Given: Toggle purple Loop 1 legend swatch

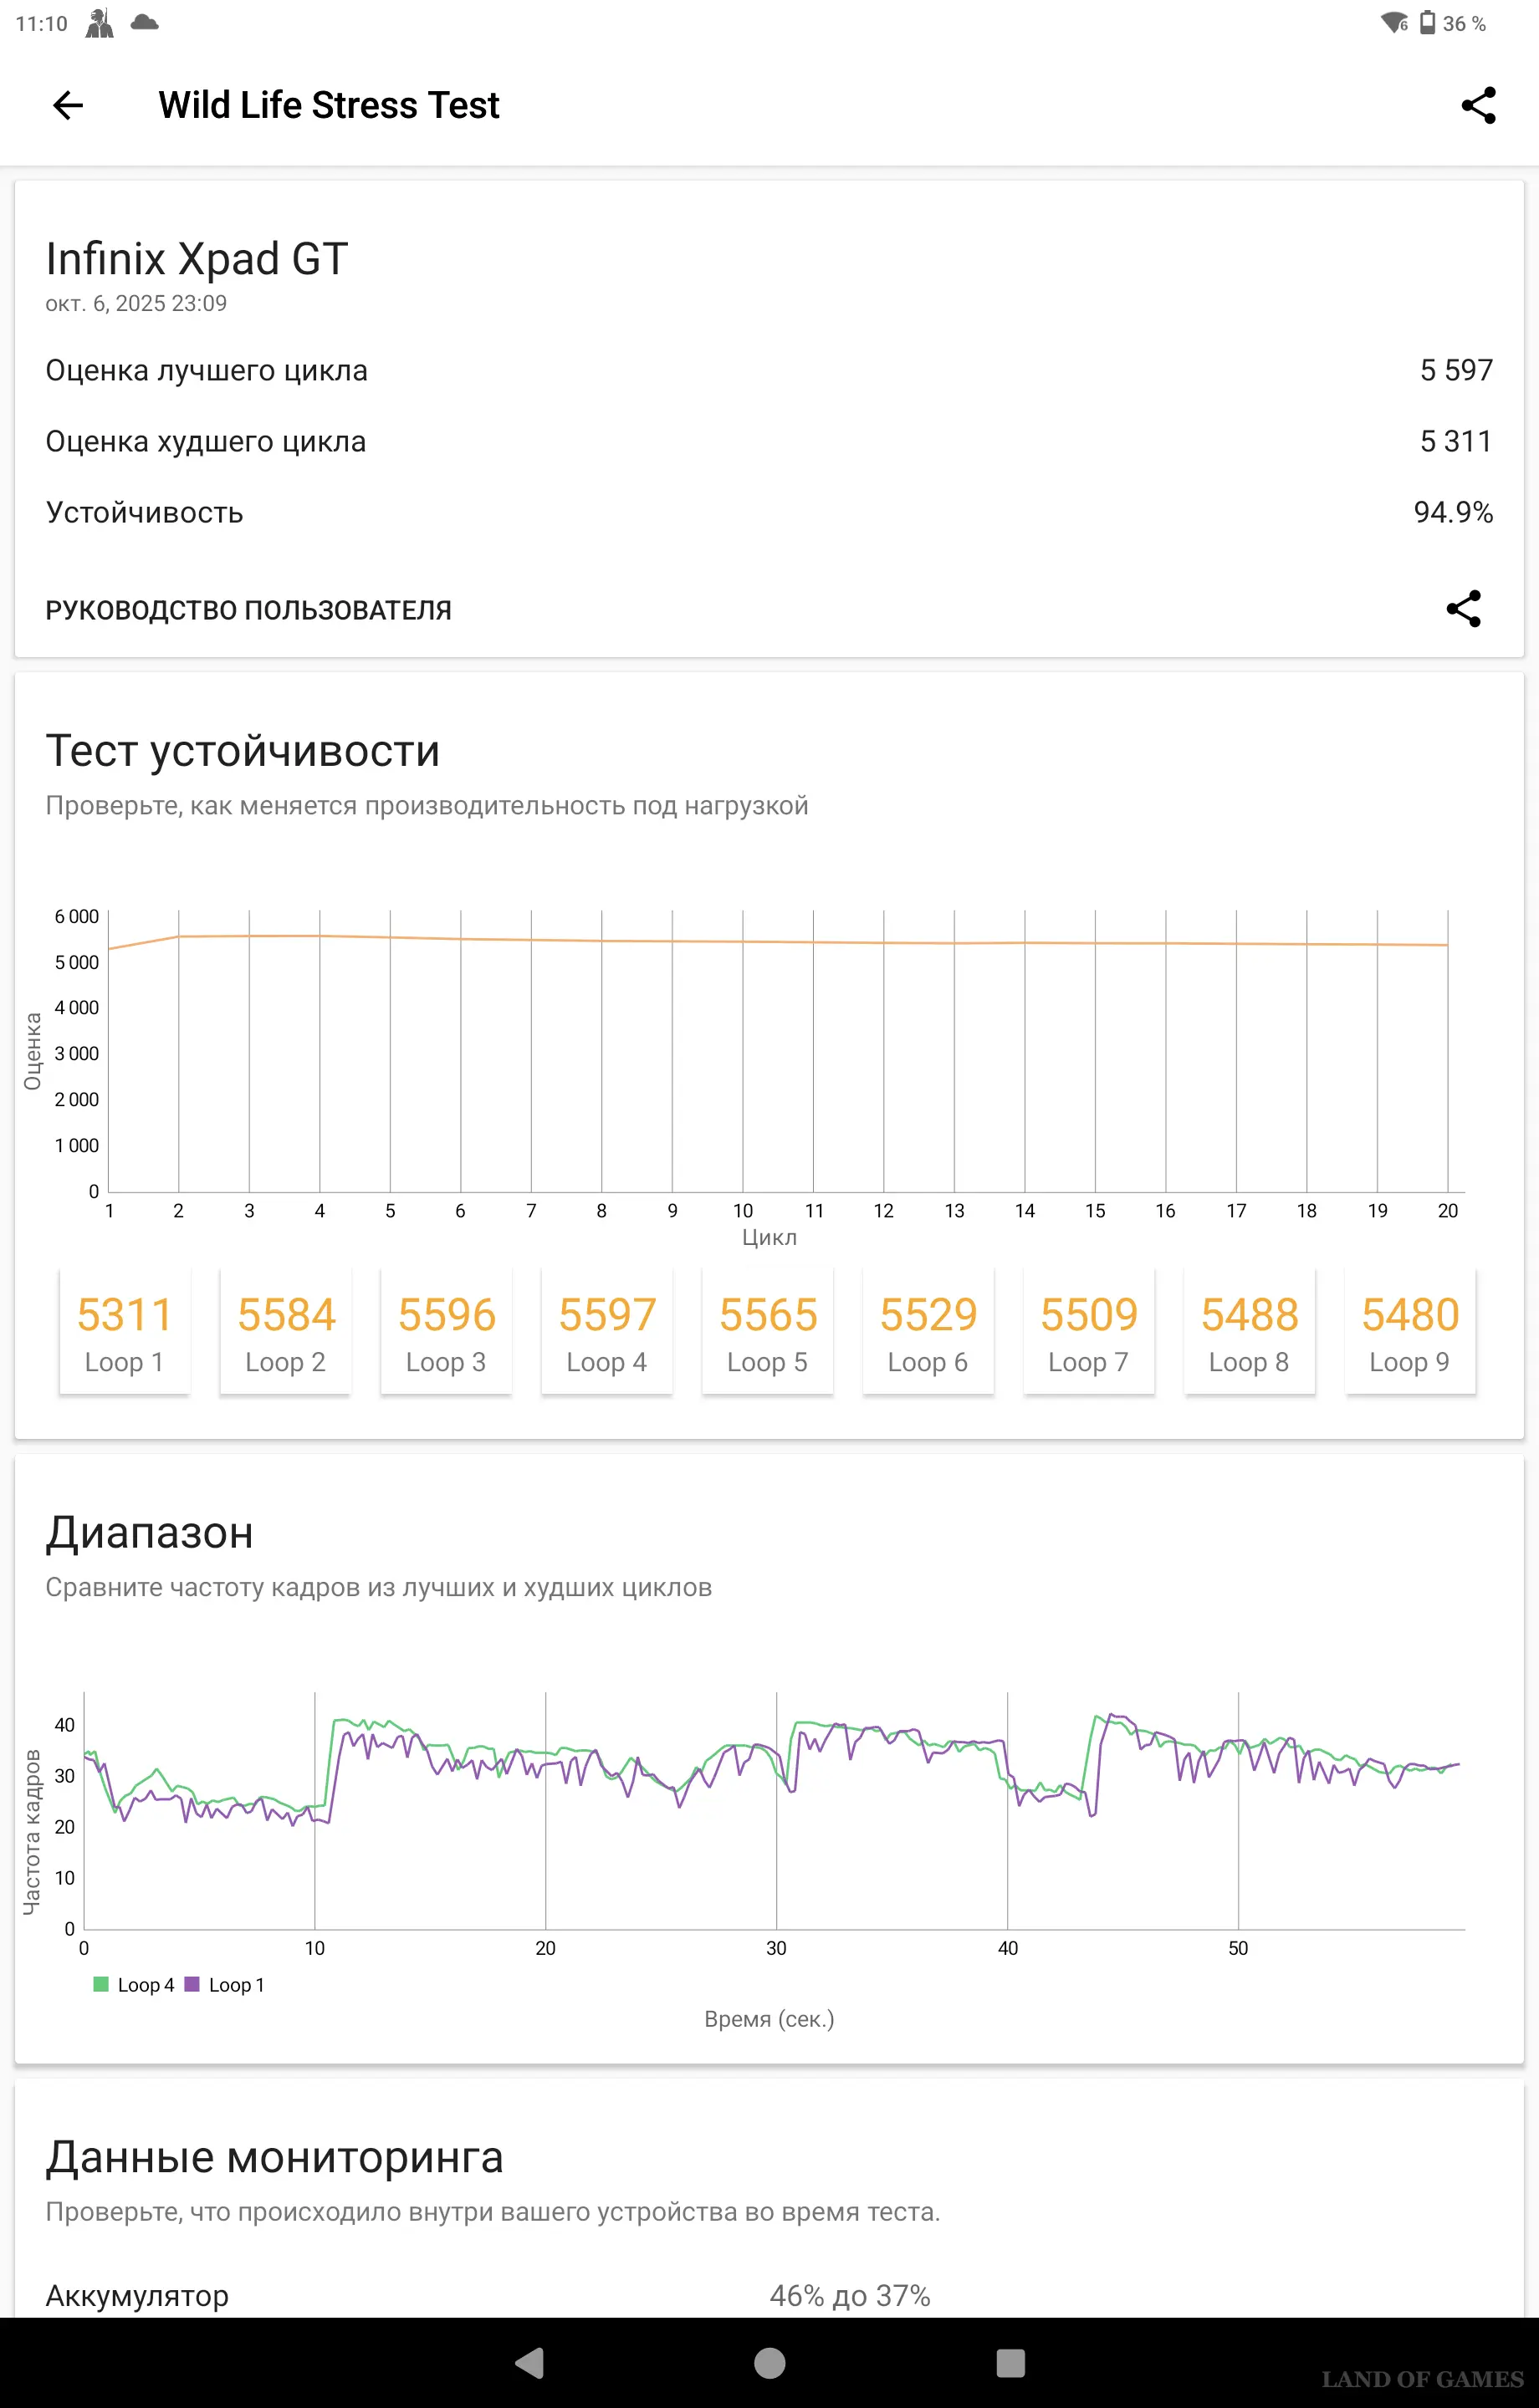Looking at the screenshot, I should pos(192,1985).
